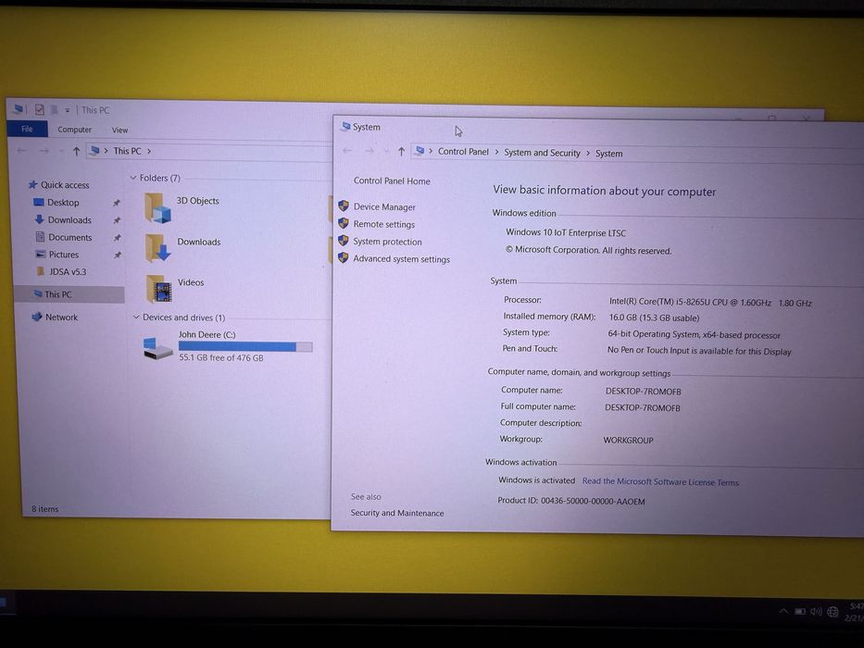The height and width of the screenshot is (648, 864).
Task: Click the Desktop pin icon in Quick access
Action: [x=117, y=203]
